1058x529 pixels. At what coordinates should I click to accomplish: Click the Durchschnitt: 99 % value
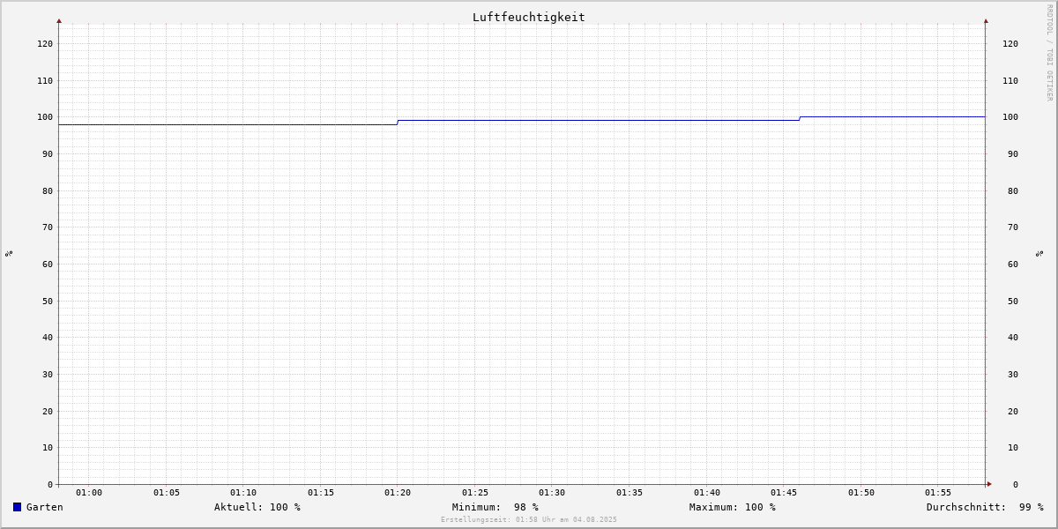coord(985,507)
